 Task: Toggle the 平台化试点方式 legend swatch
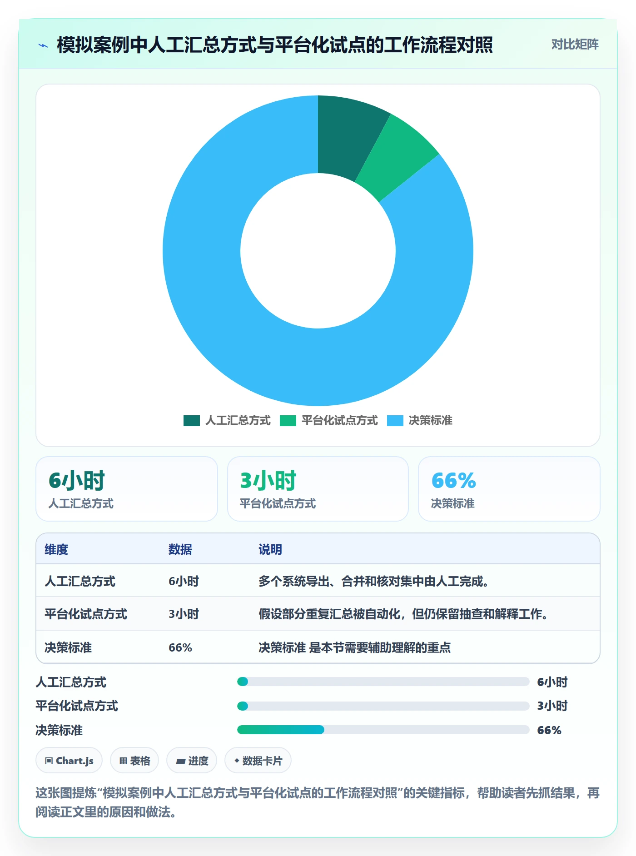click(x=288, y=421)
